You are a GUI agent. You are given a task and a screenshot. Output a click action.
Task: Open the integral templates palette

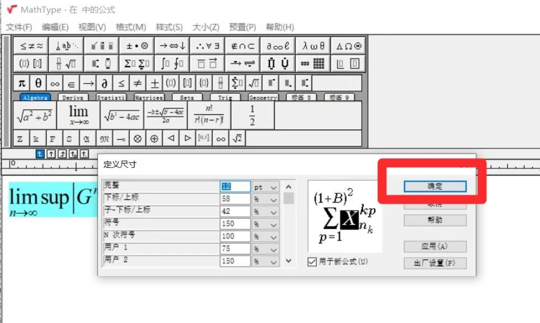pyautogui.click(x=172, y=63)
